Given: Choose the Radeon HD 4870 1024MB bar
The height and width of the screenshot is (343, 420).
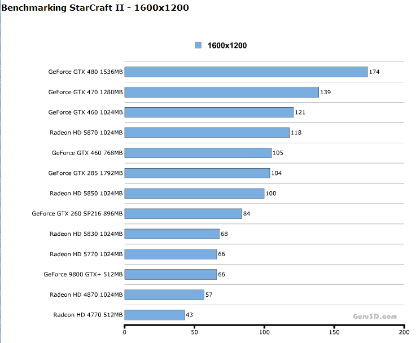Looking at the screenshot, I should tap(164, 295).
